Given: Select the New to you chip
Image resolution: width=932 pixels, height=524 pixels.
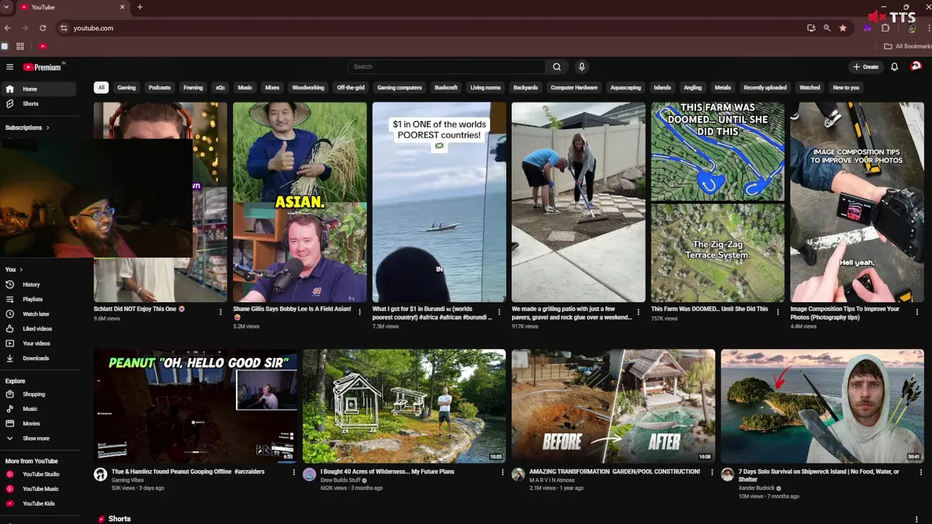Looking at the screenshot, I should 846,87.
